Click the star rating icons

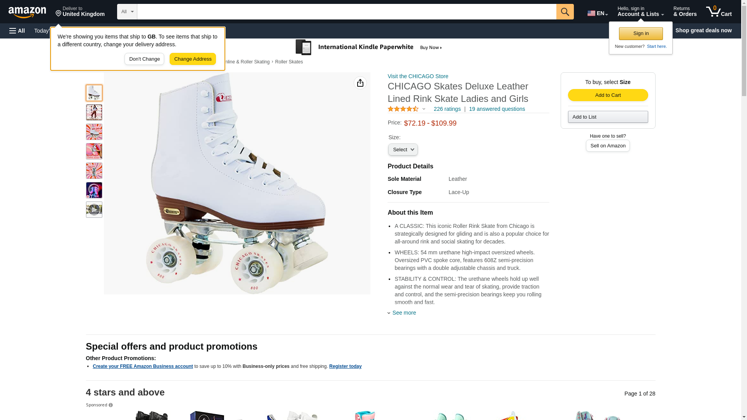point(403,109)
